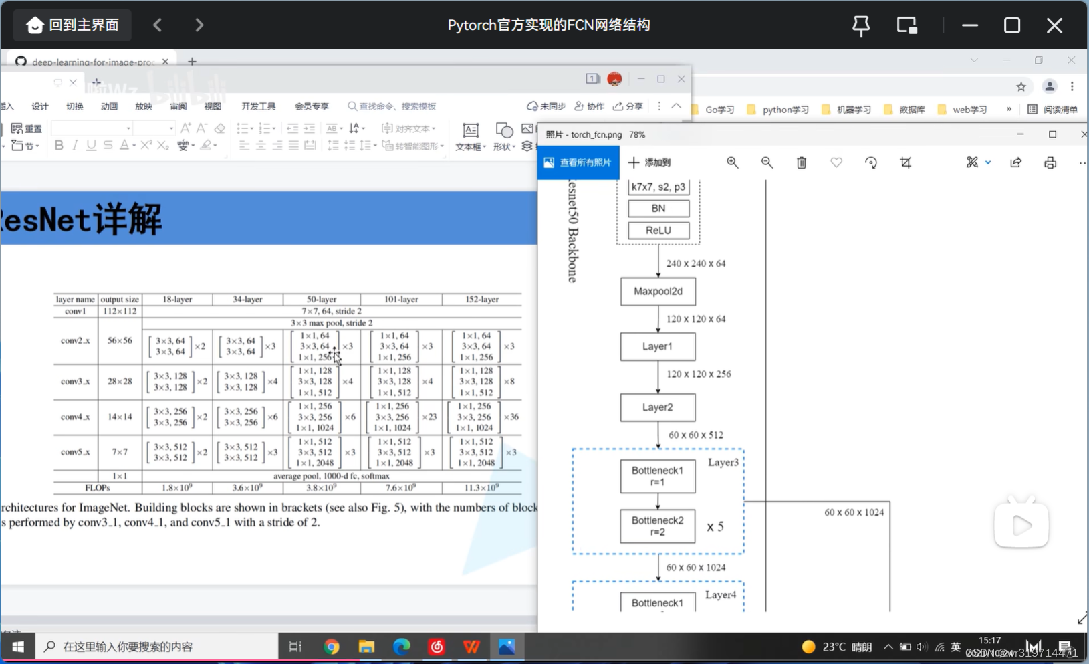
Task: Open the 形状 shapes menu
Action: [x=504, y=137]
